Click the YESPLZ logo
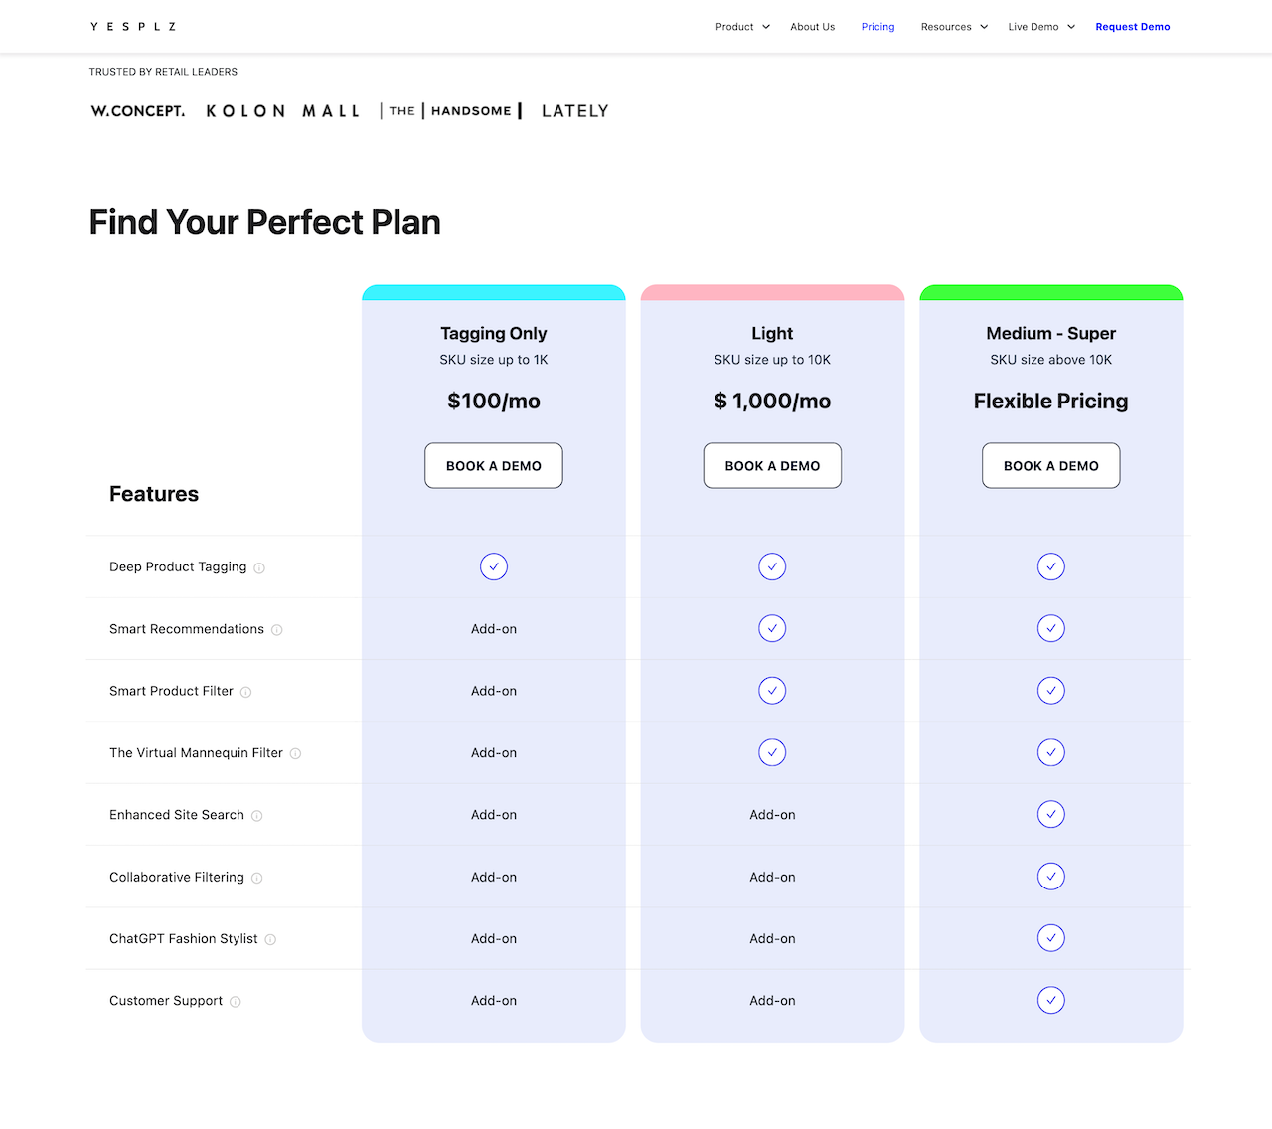Image resolution: width=1272 pixels, height=1129 pixels. coord(132,26)
